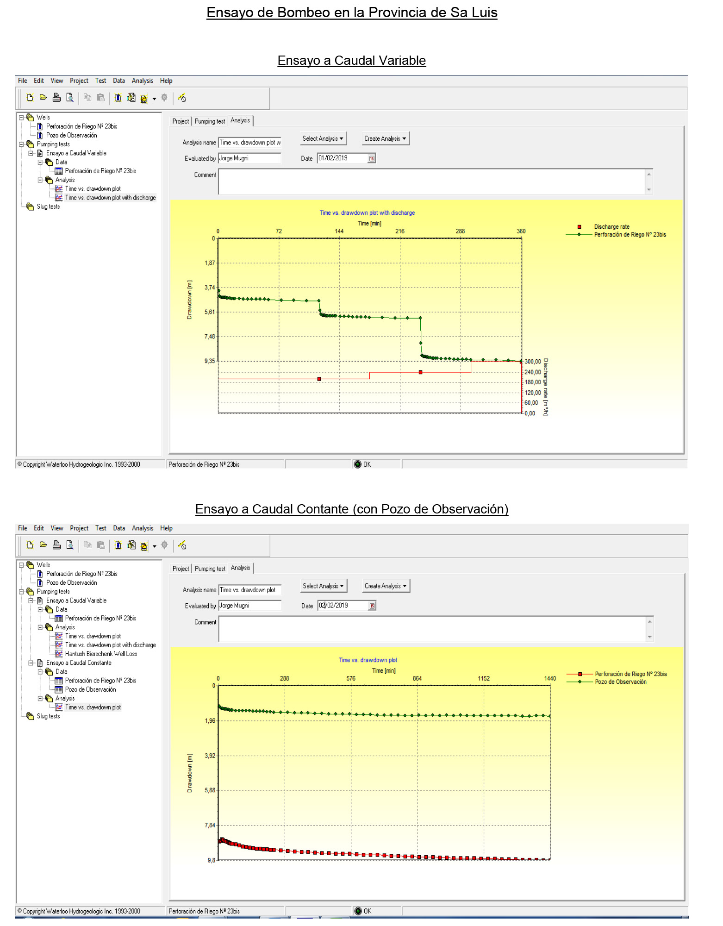723x926 pixels.
Task: Click New project icon in Caudal Constante window
Action: (x=30, y=545)
